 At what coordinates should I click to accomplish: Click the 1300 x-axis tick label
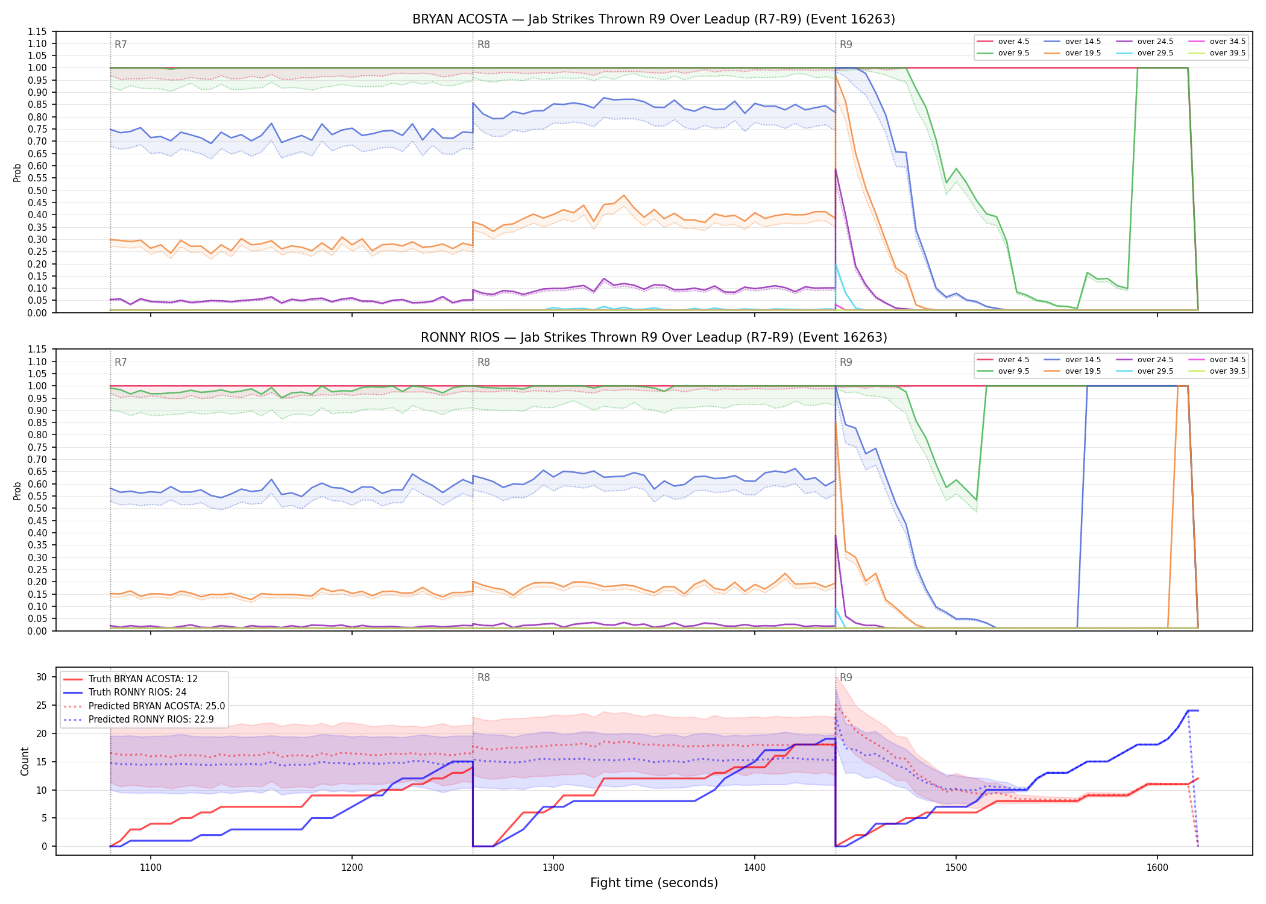coord(553,867)
